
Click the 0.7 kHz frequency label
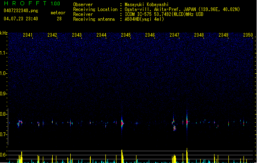tap(3, 134)
